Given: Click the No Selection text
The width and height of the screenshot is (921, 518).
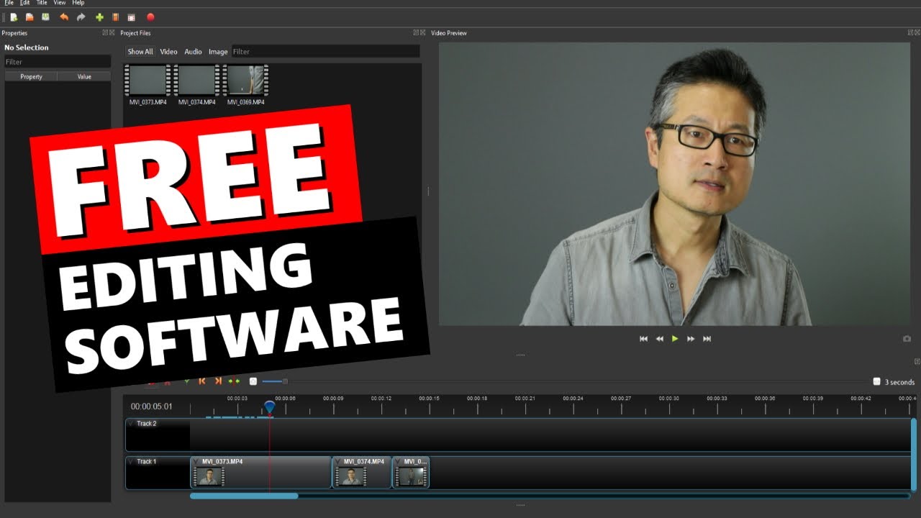Looking at the screenshot, I should (27, 47).
